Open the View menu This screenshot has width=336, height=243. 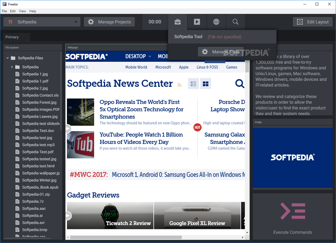pos(23,11)
